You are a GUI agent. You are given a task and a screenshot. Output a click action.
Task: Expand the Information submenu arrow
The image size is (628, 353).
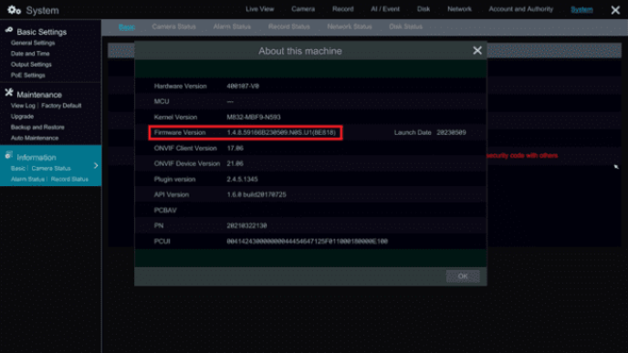[x=96, y=165]
